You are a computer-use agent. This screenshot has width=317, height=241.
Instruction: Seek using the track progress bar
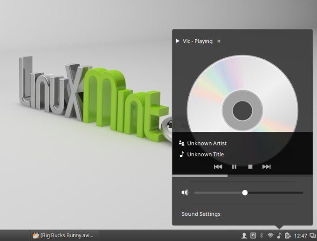pyautogui.click(x=242, y=176)
